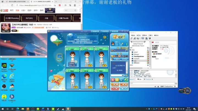Open the 视频 dropdown on Douyu nav

click(x=29, y=10)
